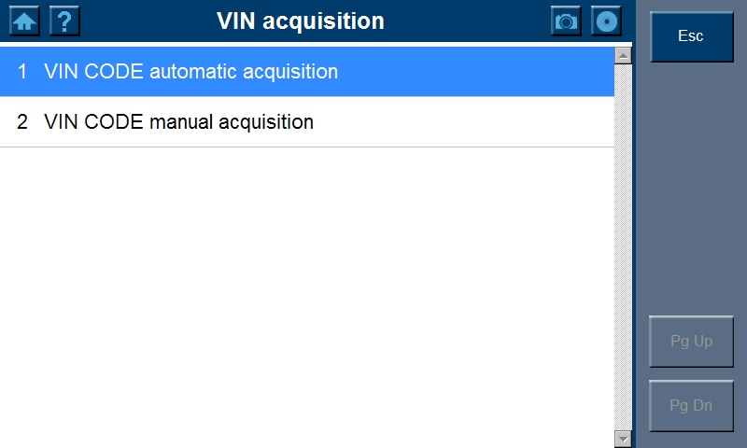Screen dimensions: 747x448
Task: Click the middle of the vertical scrollbar track
Action: pos(623,246)
